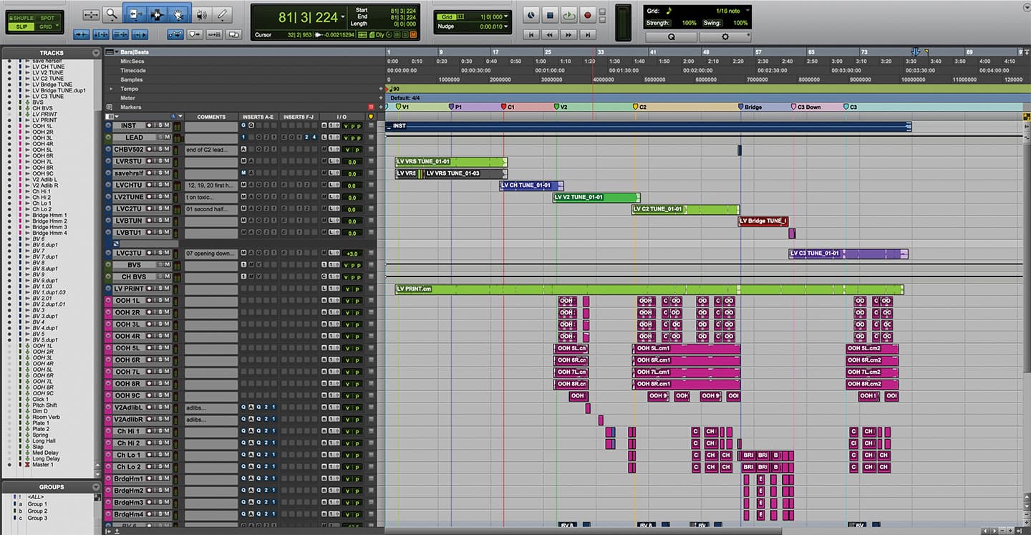The image size is (1031, 535).
Task: Click Return to Zero transport button
Action: tap(531, 34)
